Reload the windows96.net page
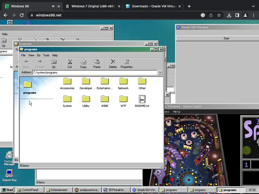 (x=22, y=15)
